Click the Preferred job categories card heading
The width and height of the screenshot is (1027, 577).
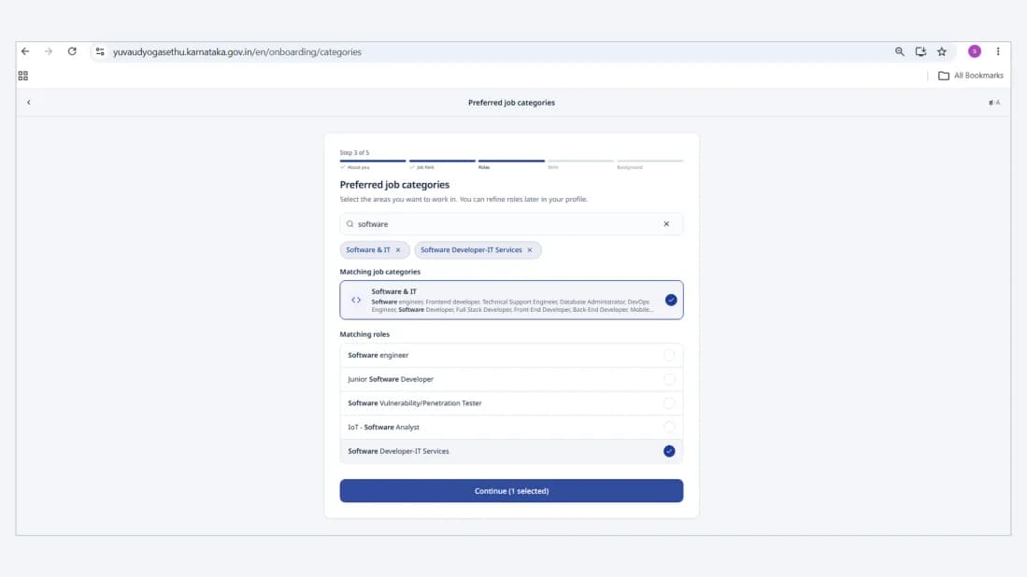pyautogui.click(x=395, y=185)
